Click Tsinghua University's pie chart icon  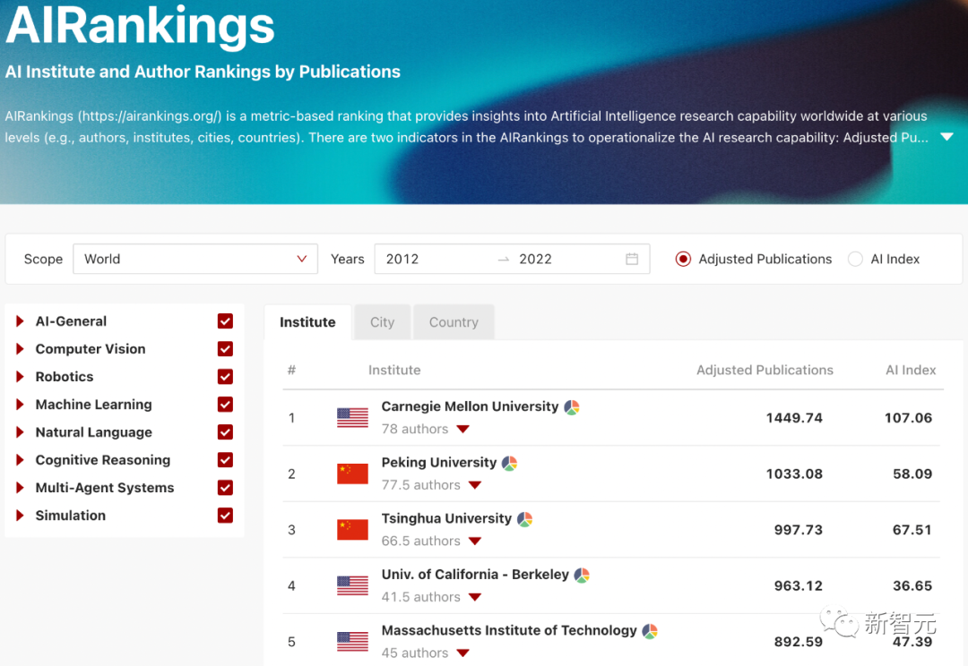[x=524, y=519]
